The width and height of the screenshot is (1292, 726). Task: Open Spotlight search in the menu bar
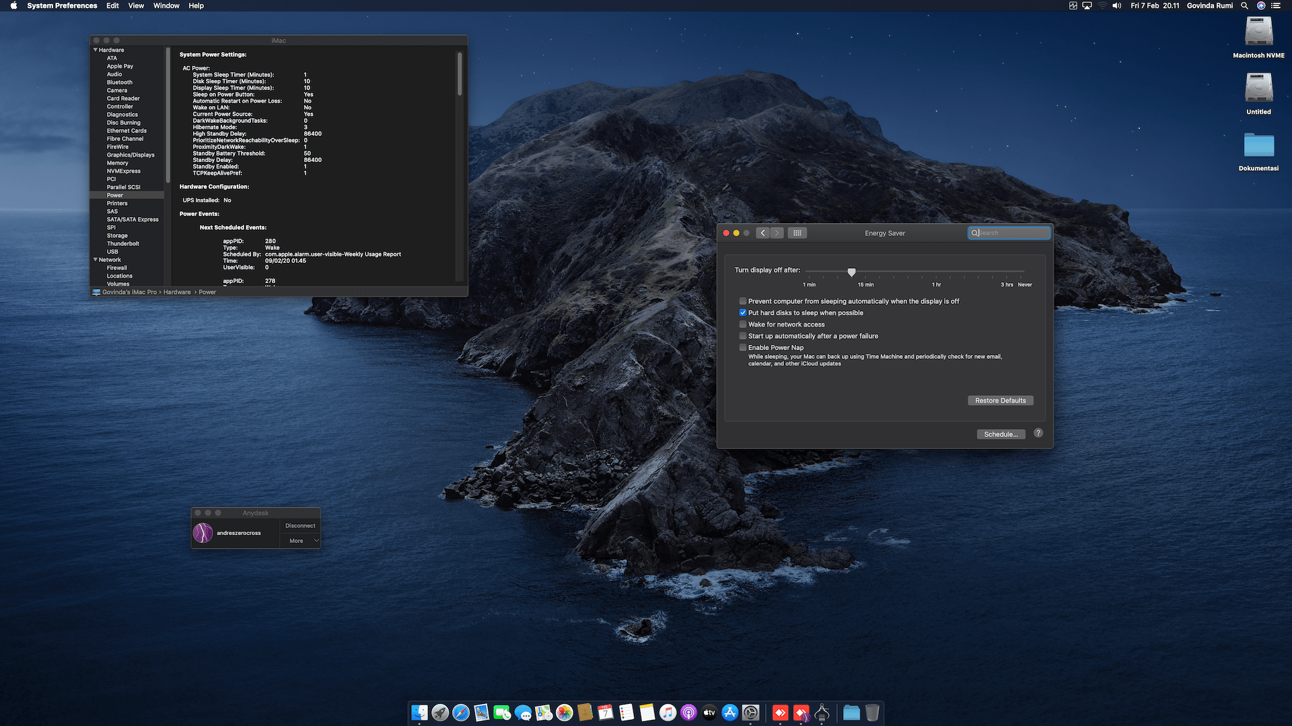[x=1244, y=5]
